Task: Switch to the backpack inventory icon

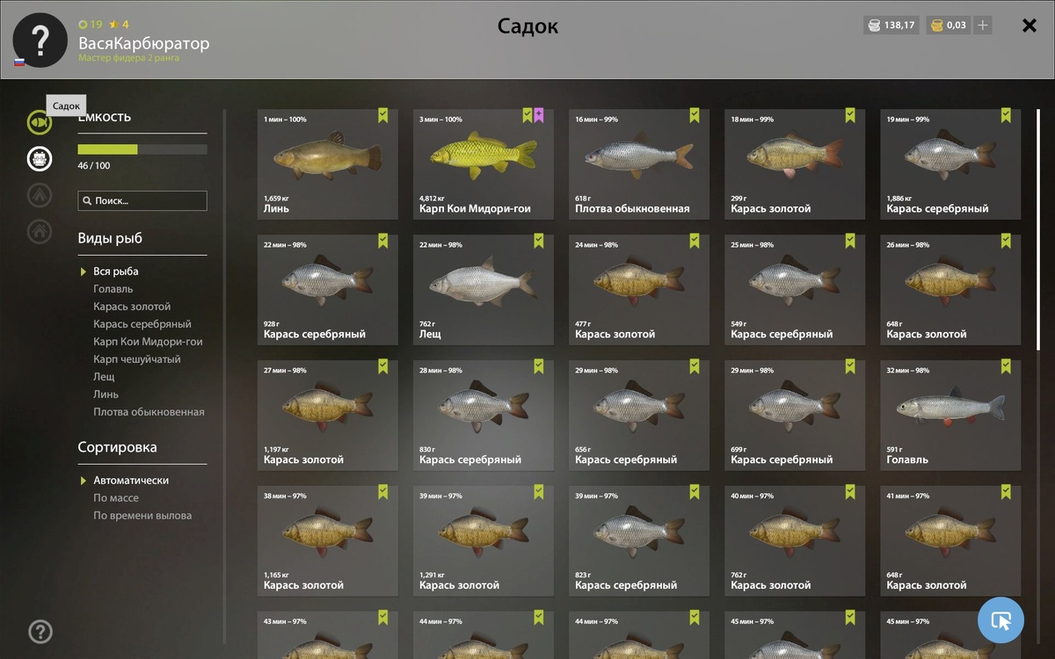Action: (x=39, y=159)
